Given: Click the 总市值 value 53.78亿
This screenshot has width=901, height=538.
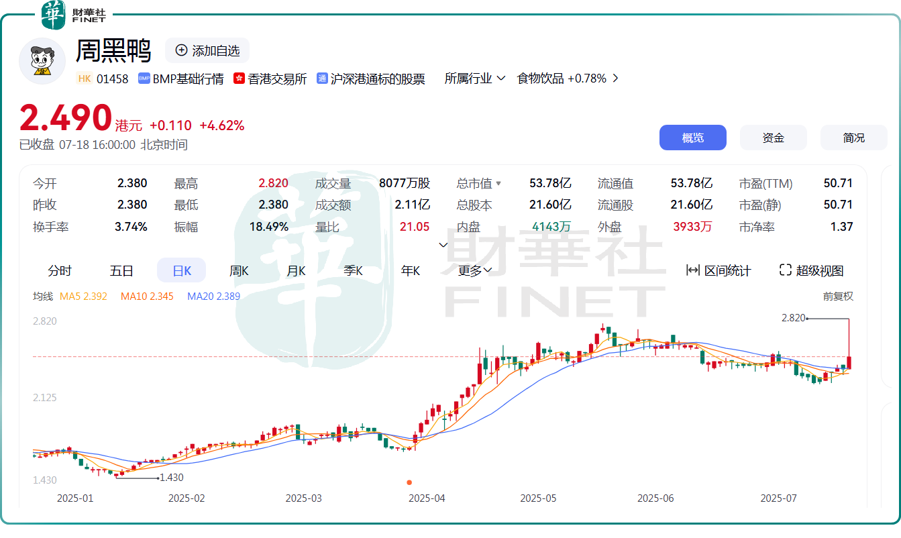Looking at the screenshot, I should point(550,183).
